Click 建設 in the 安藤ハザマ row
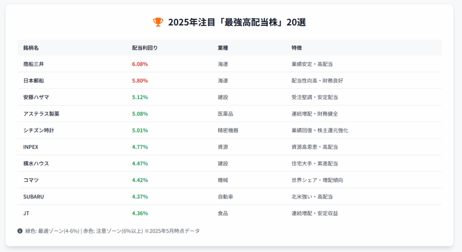 (x=223, y=97)
